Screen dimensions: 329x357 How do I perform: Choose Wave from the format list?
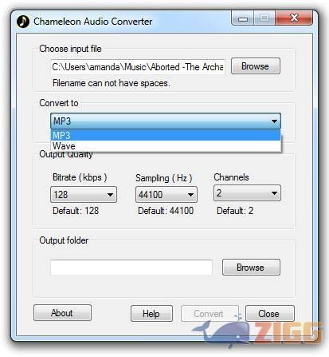click(x=166, y=146)
